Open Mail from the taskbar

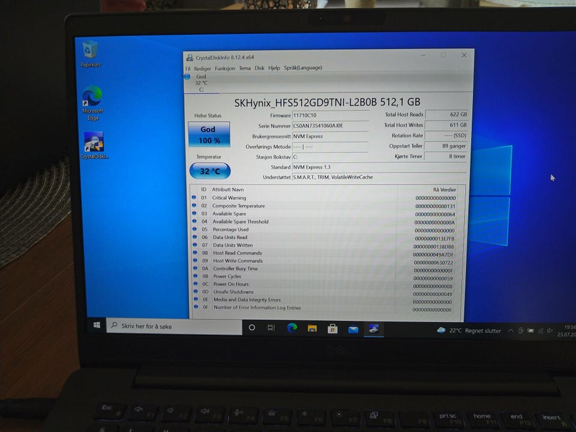353,329
